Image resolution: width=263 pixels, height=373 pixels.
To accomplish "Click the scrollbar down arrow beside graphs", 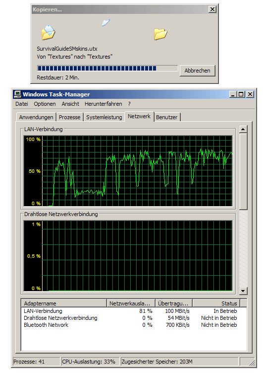I will [243, 291].
